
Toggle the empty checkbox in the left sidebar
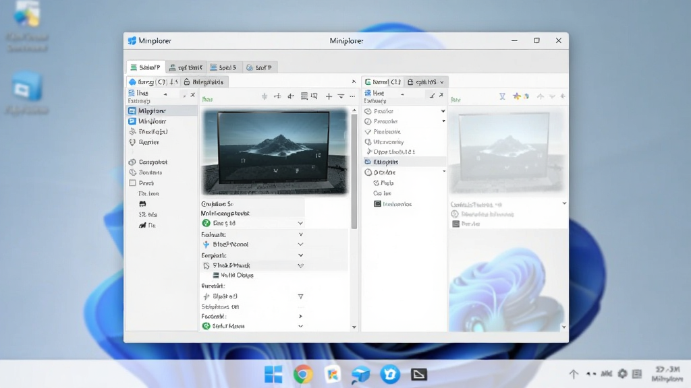(x=132, y=183)
